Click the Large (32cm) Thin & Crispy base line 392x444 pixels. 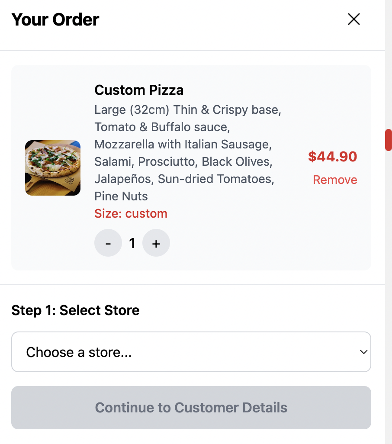pos(188,110)
